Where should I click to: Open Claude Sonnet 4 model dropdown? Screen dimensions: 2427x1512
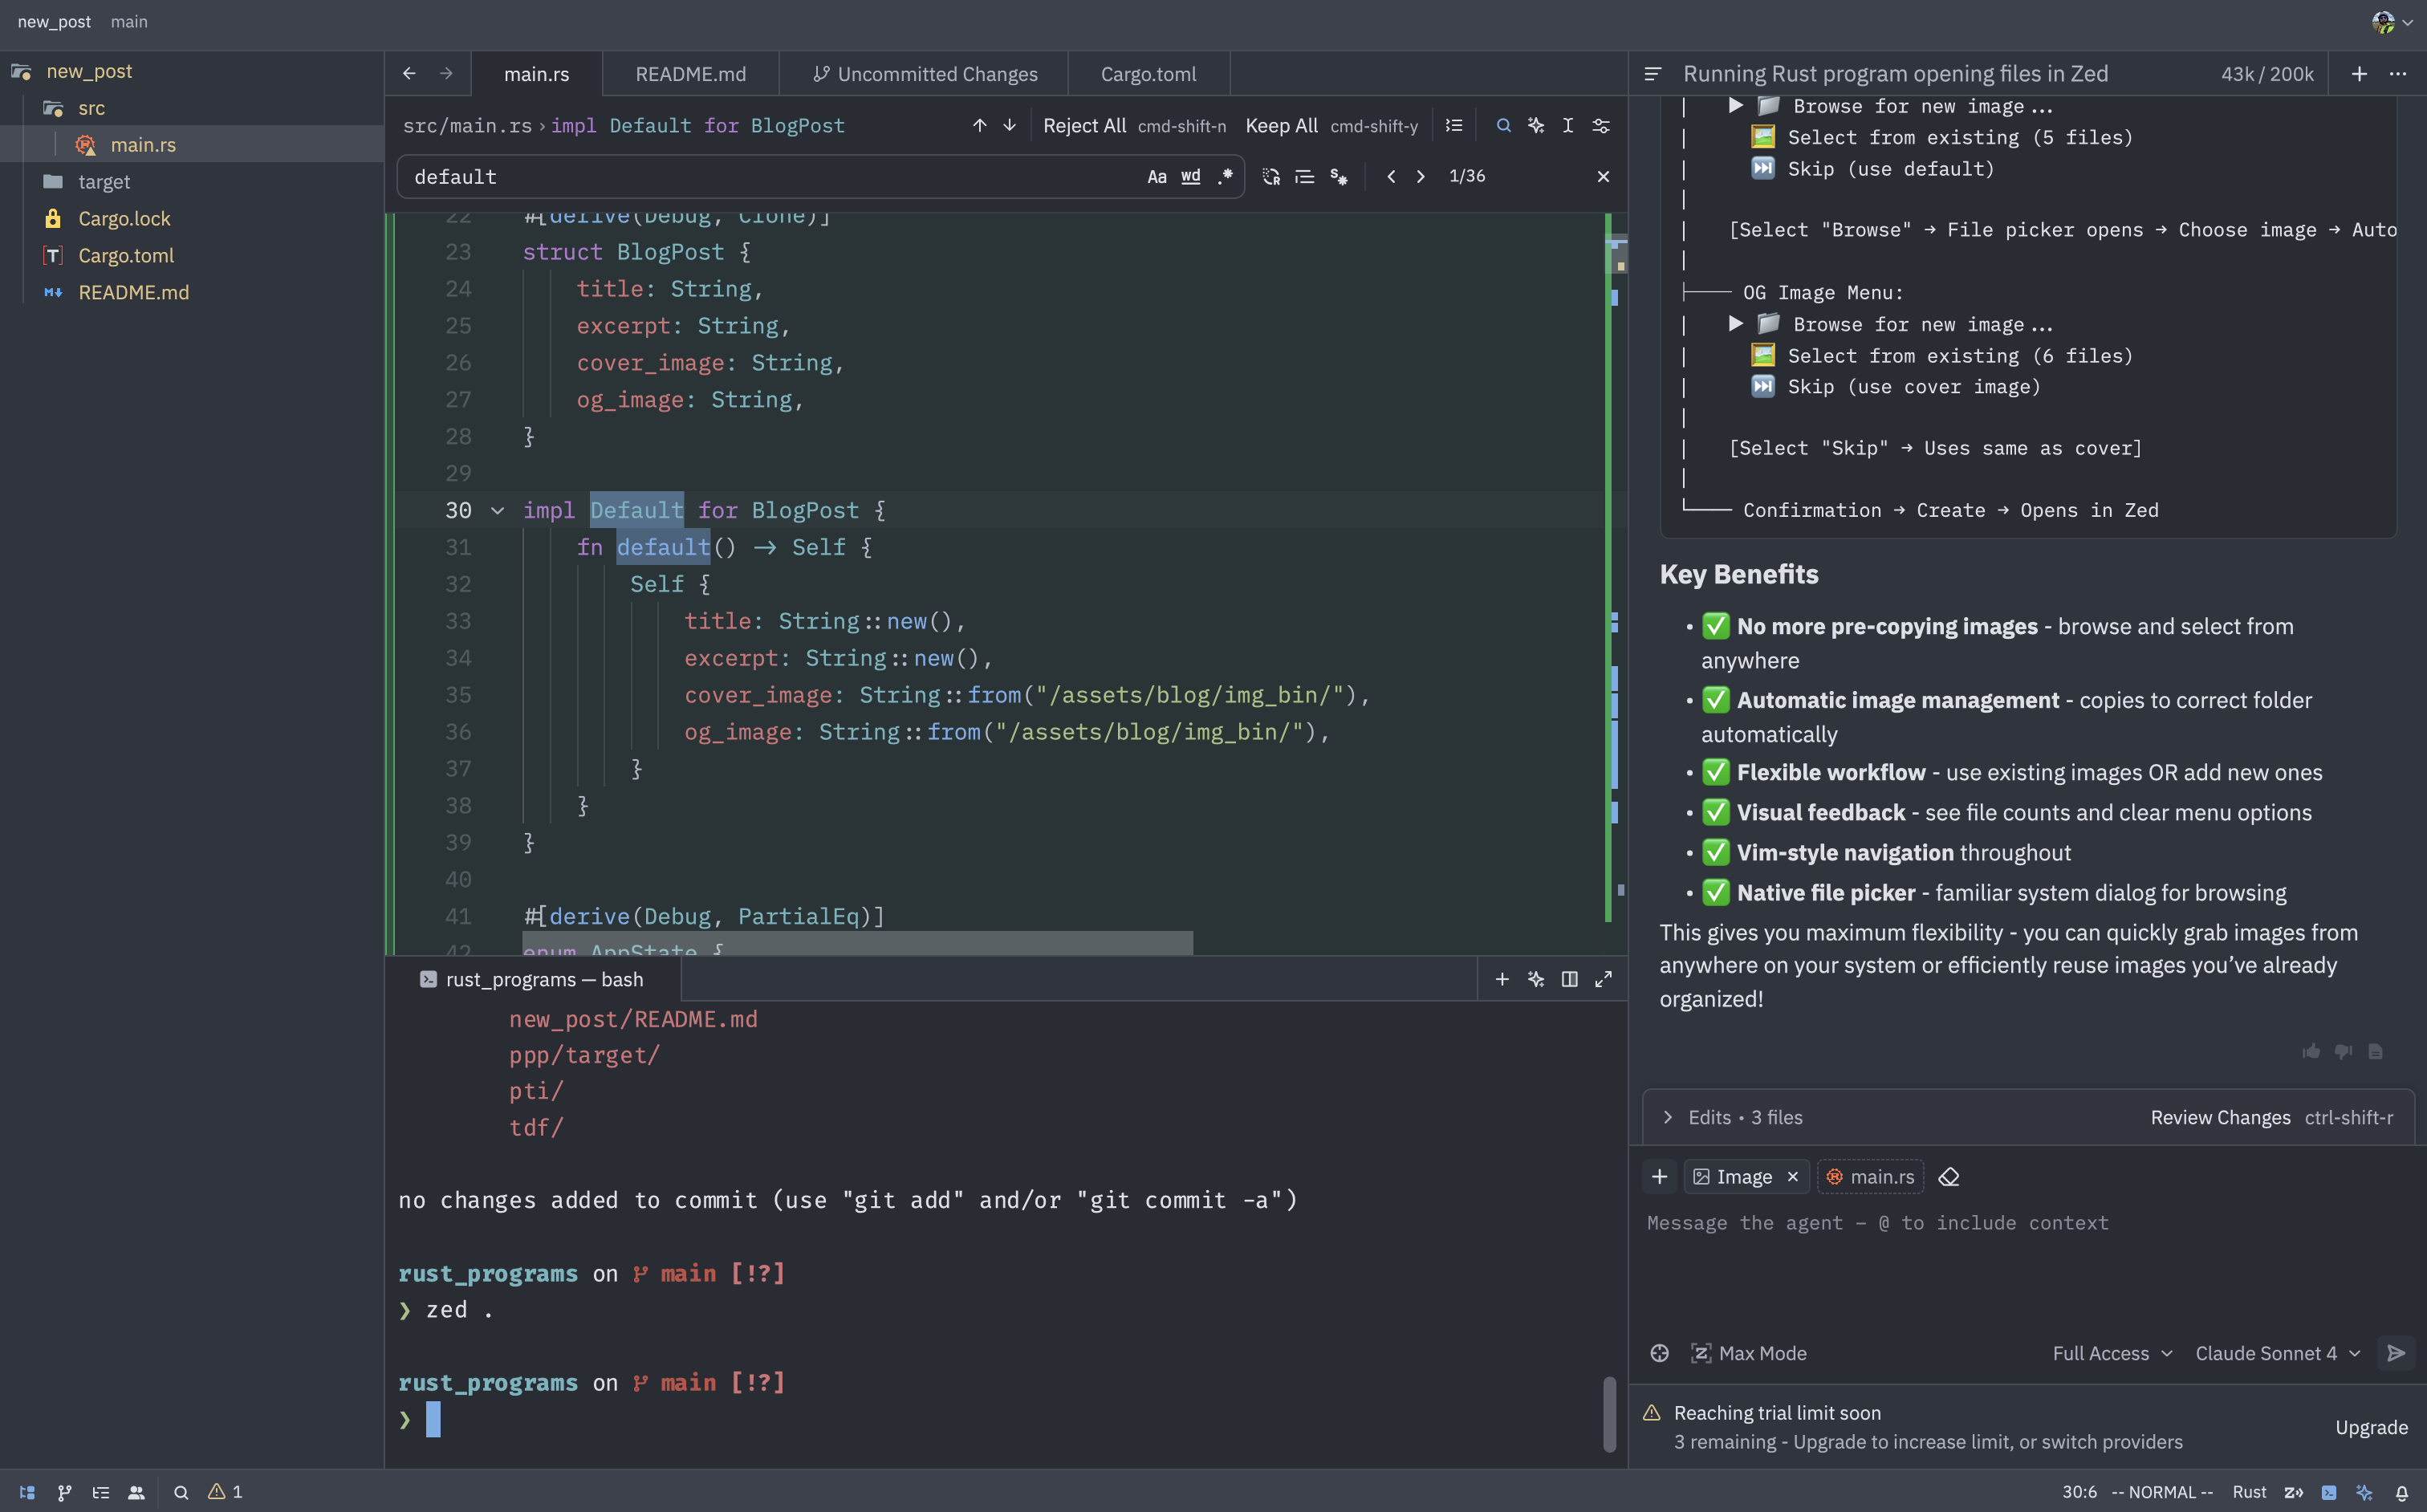(x=2277, y=1353)
